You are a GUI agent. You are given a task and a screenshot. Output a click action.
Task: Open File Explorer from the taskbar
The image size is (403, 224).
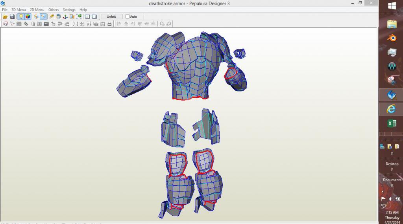point(392,24)
